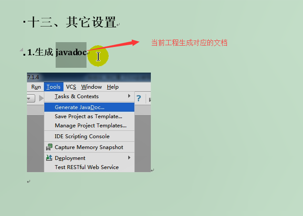The image size is (303, 216).
Task: Click the memory snapshot chip icon
Action: pyautogui.click(x=49, y=147)
